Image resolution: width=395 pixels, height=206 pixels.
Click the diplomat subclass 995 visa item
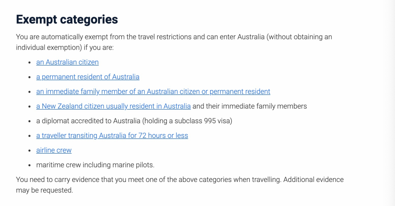pyautogui.click(x=134, y=121)
